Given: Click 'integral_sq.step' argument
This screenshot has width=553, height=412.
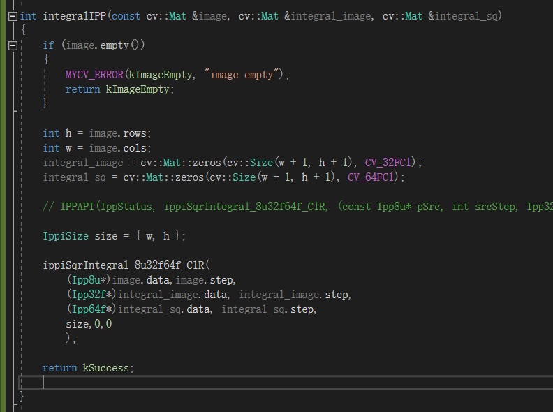Looking at the screenshot, I should pyautogui.click(x=267, y=310).
